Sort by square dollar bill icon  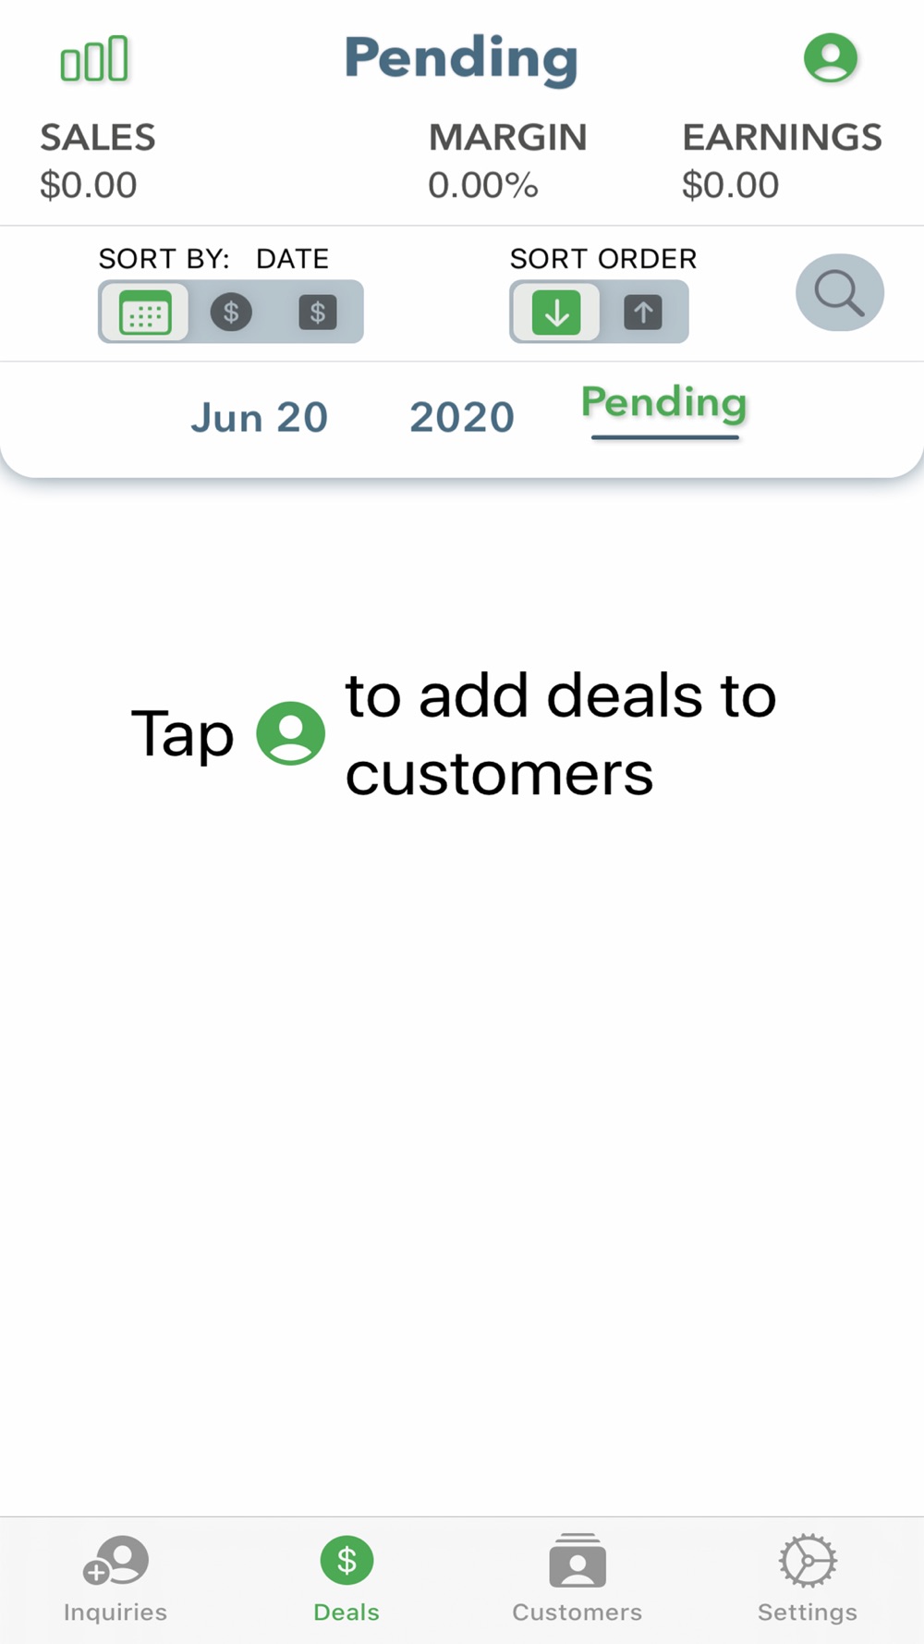(x=318, y=313)
